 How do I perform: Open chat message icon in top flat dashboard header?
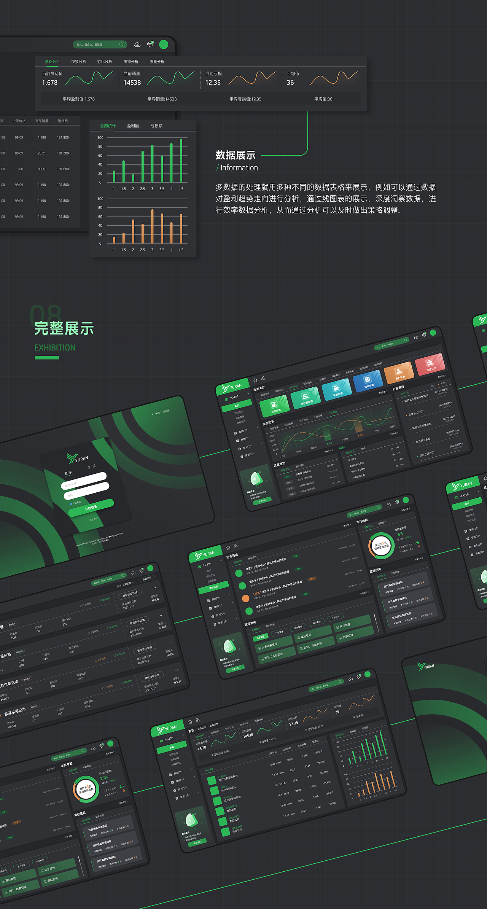[150, 44]
